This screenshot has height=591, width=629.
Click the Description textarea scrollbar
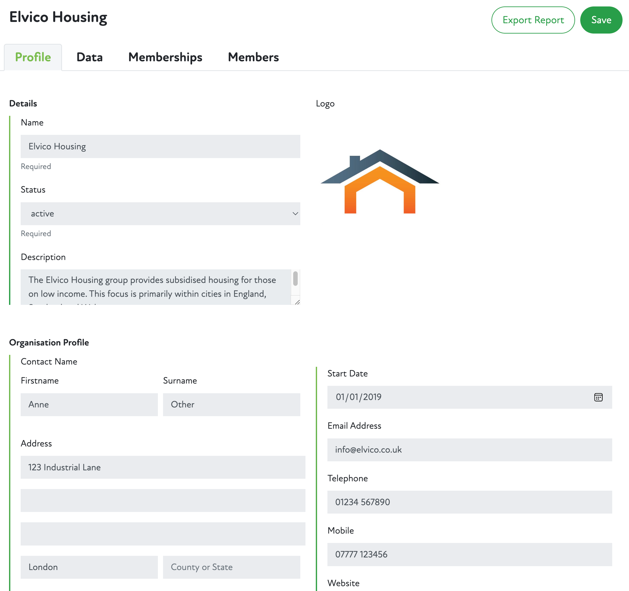tap(295, 279)
